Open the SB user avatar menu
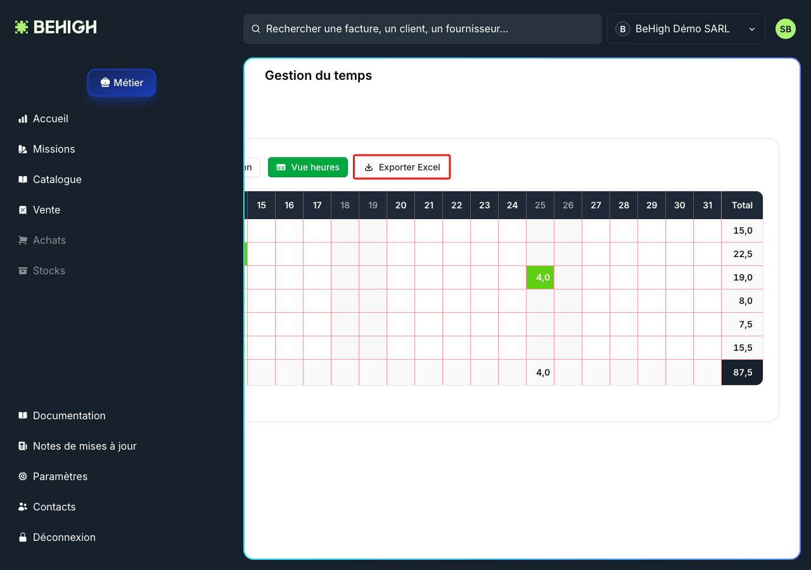This screenshot has height=570, width=811. (785, 28)
